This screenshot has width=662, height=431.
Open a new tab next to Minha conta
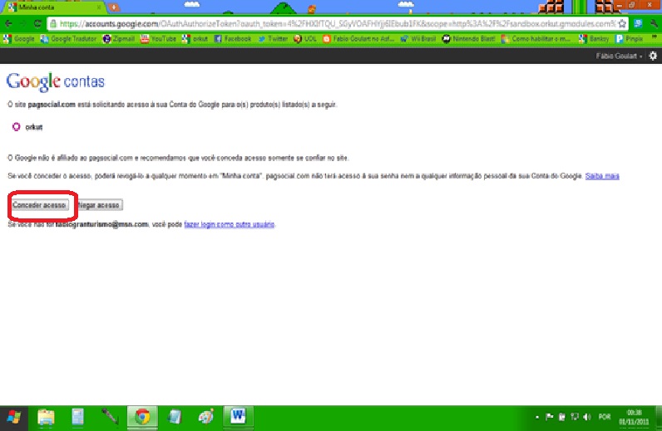[114, 7]
